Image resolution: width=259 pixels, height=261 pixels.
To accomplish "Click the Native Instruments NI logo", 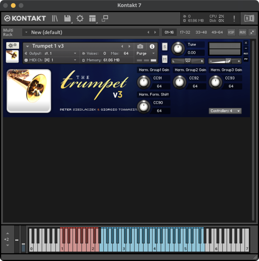I will click(249, 18).
